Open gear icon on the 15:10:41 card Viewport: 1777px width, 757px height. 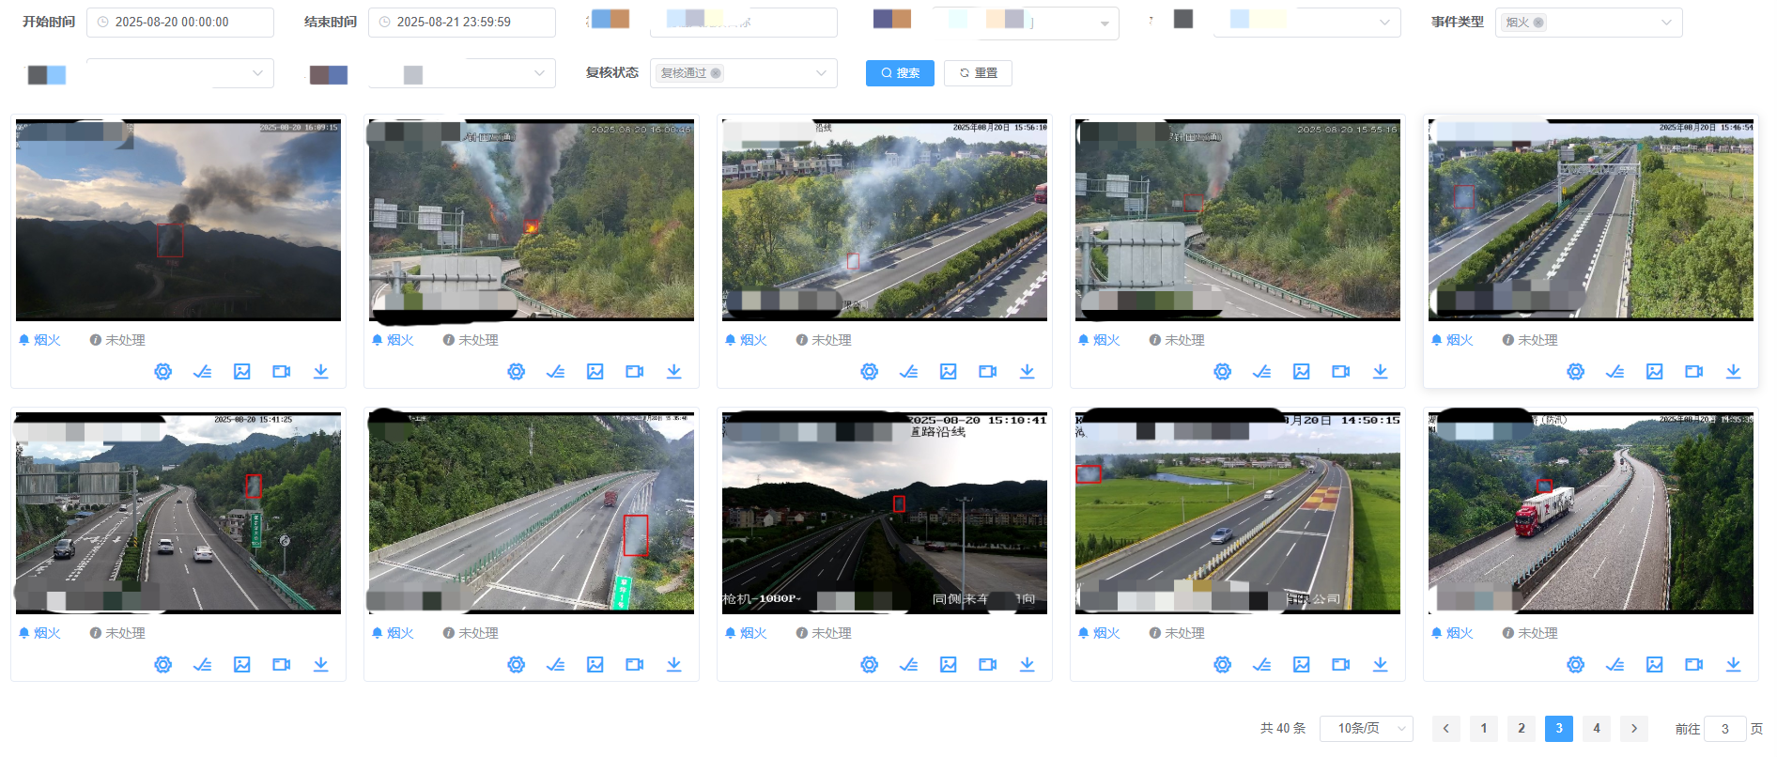tap(870, 665)
